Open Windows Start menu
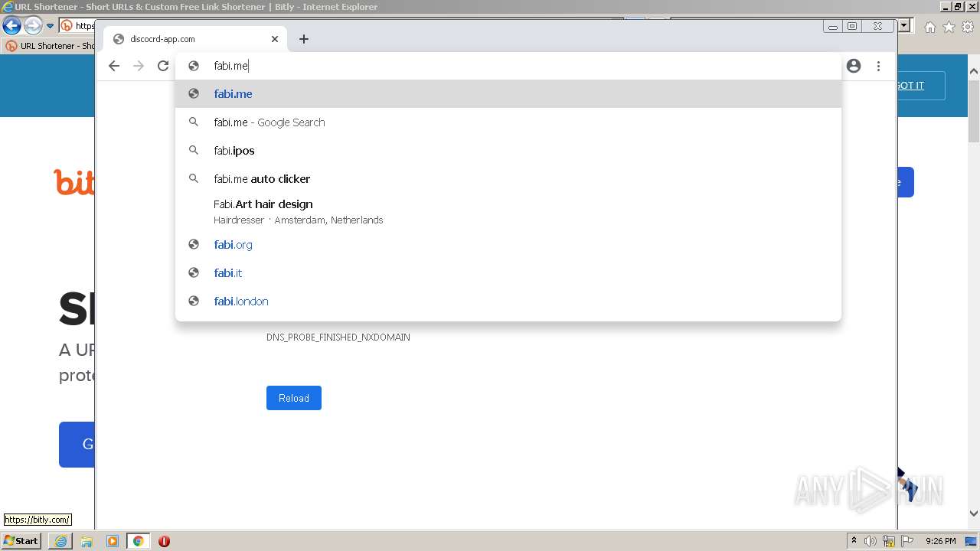Viewport: 980px width, 551px height. pos(21,541)
